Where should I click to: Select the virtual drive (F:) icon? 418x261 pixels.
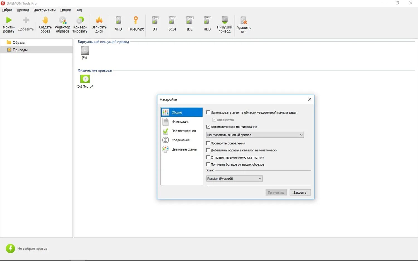pyautogui.click(x=85, y=50)
